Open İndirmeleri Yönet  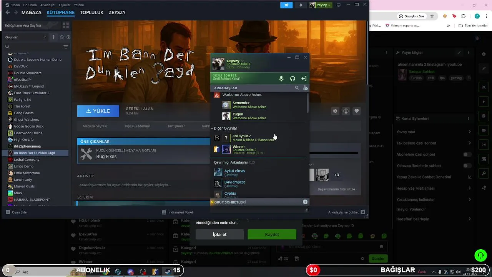tap(177, 212)
